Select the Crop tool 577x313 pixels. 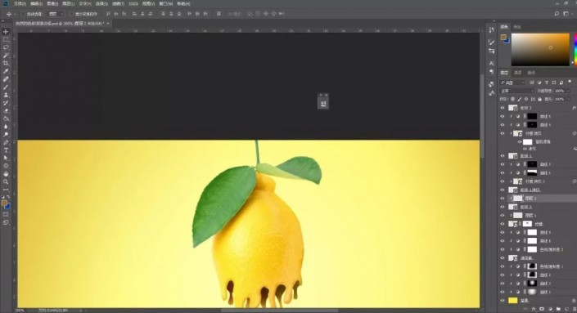[x=6, y=63]
